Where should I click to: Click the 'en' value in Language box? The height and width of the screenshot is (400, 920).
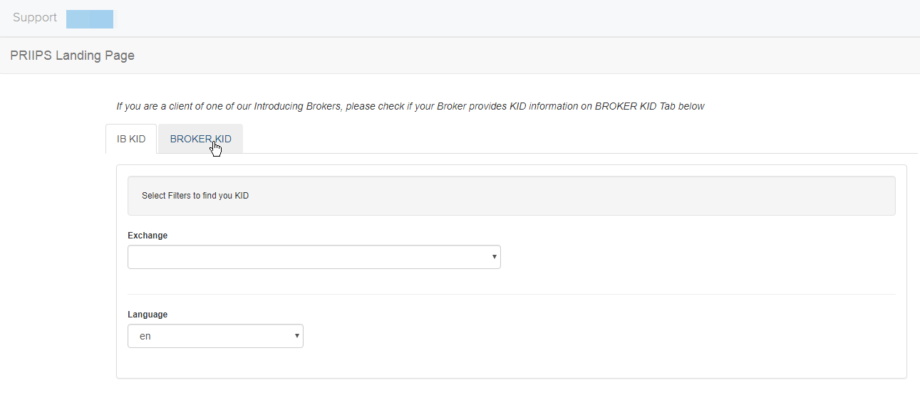click(145, 336)
